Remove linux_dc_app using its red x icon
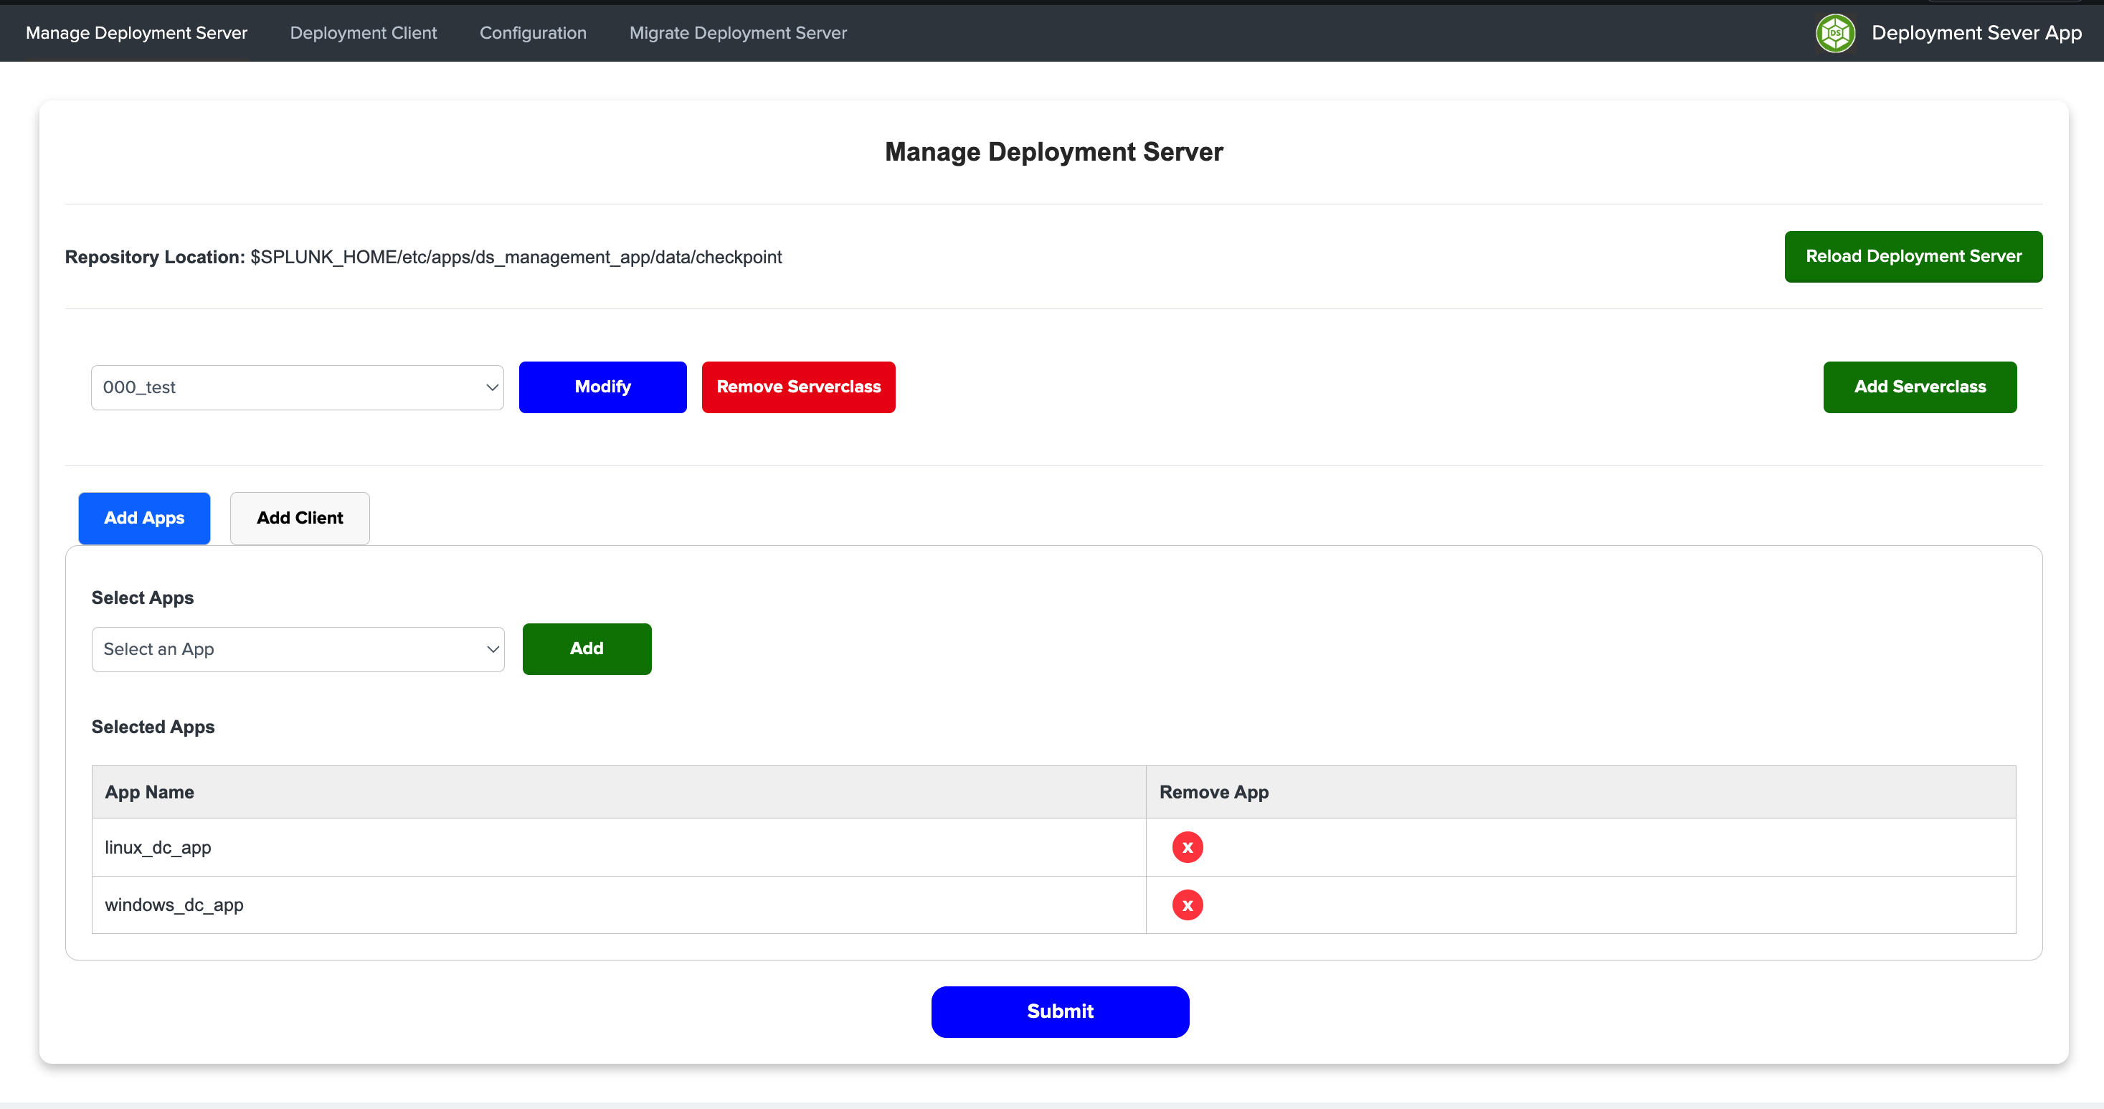The image size is (2104, 1109). click(x=1187, y=847)
